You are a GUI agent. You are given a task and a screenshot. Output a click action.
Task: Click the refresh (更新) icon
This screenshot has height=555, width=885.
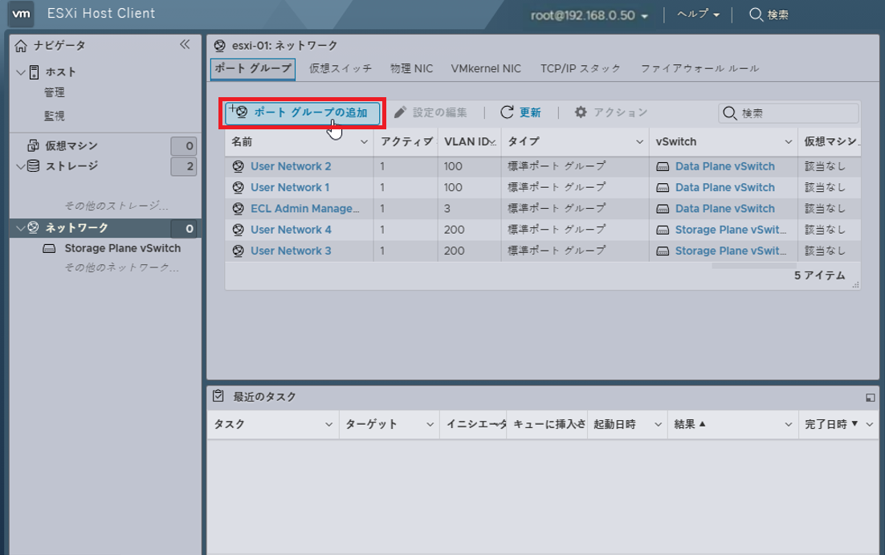507,112
